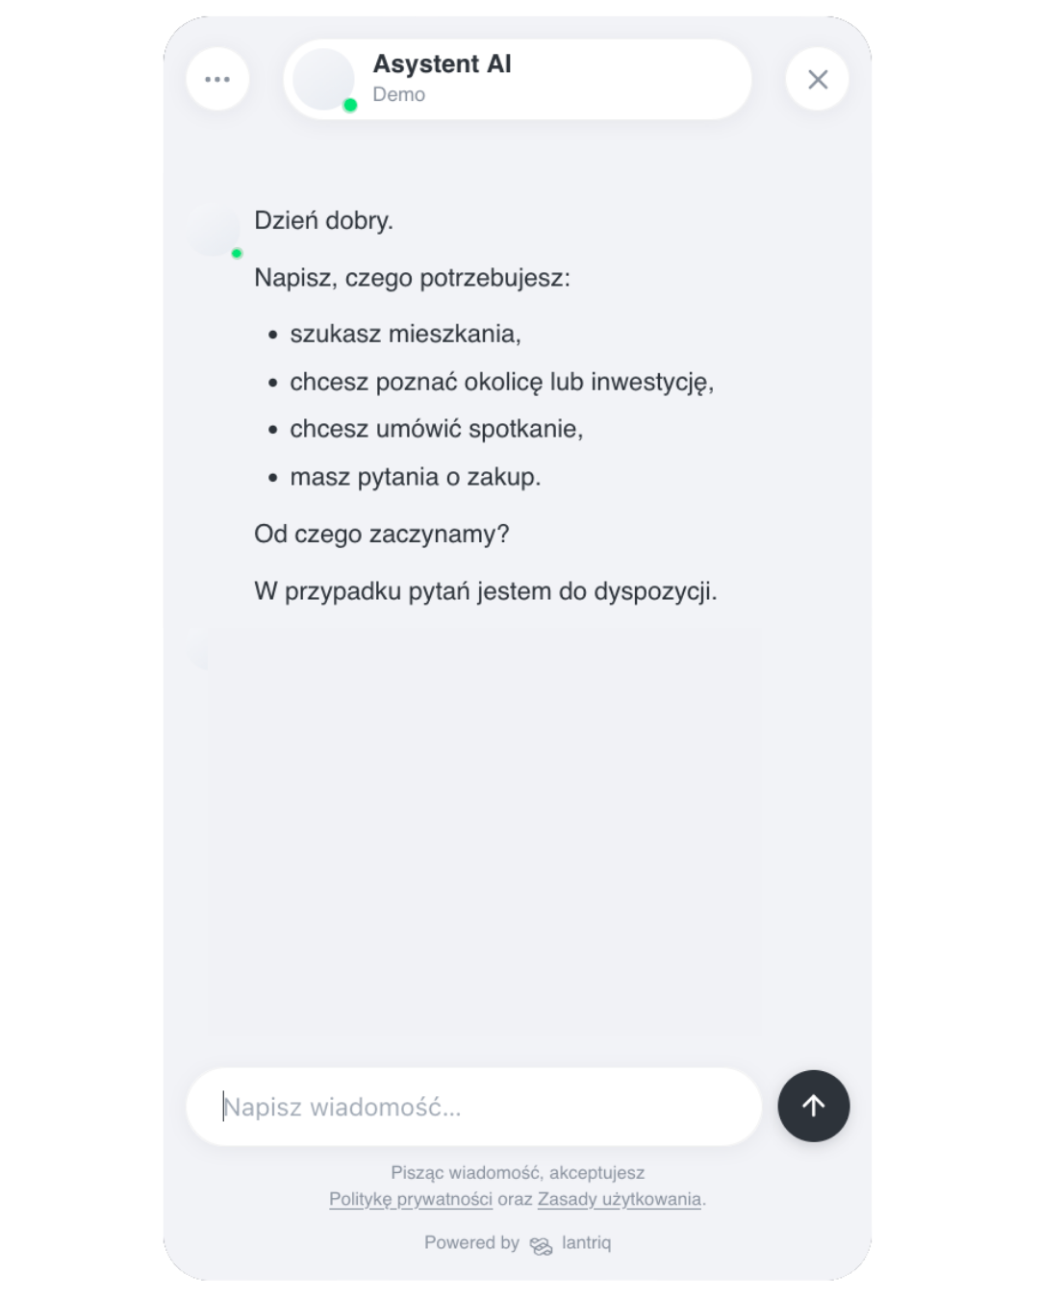The height and width of the screenshot is (1298, 1039).
Task: Click the lantriq logo icon in footer
Action: (x=541, y=1246)
